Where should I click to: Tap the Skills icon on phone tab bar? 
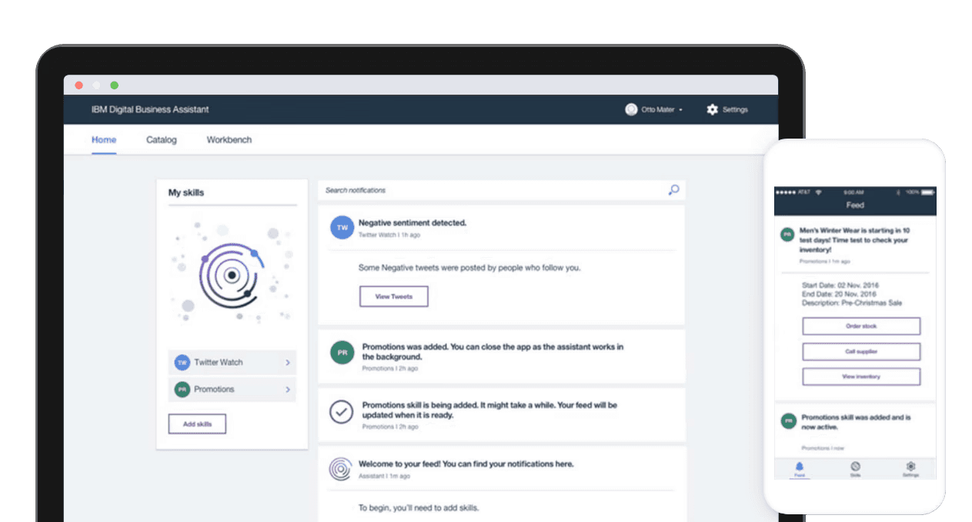(855, 467)
